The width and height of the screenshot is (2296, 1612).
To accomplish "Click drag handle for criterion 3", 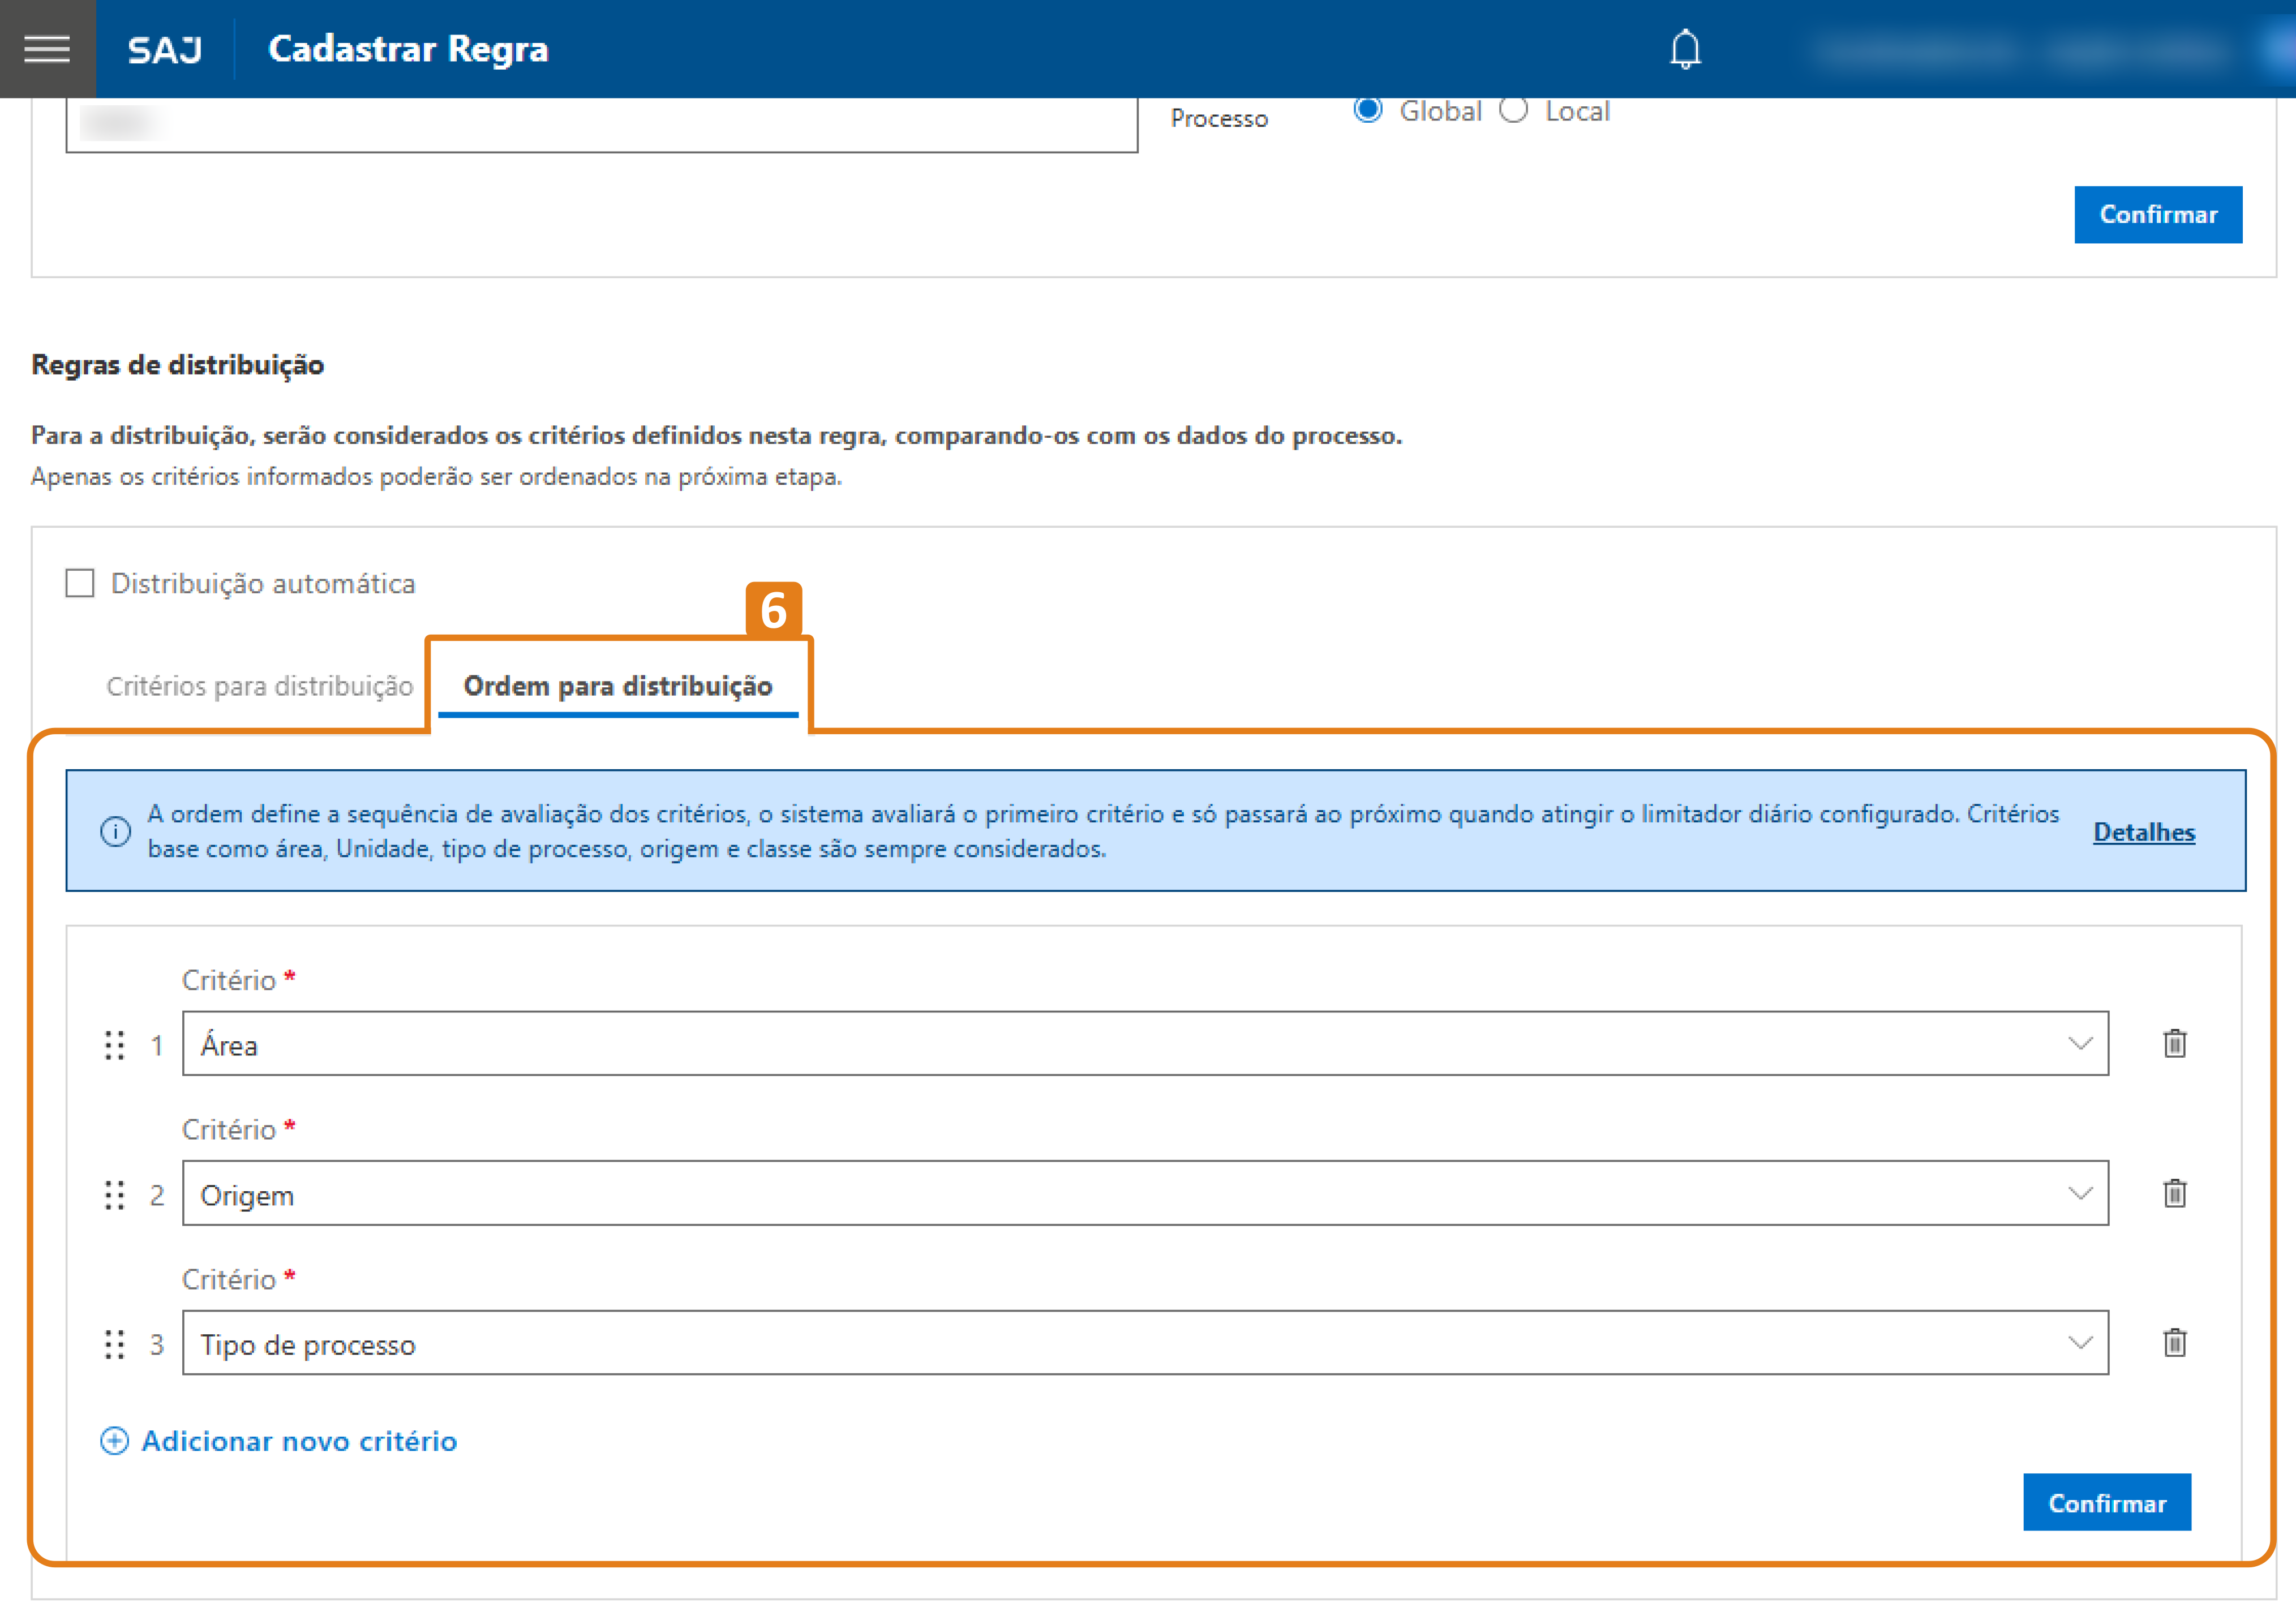I will (115, 1344).
